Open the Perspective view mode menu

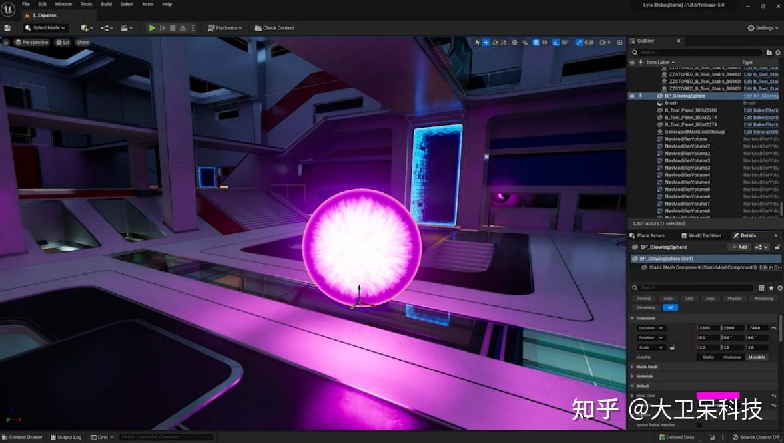click(32, 43)
